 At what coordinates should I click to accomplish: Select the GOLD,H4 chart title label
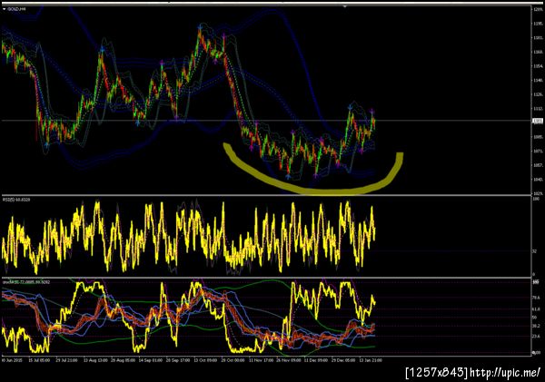(18, 9)
